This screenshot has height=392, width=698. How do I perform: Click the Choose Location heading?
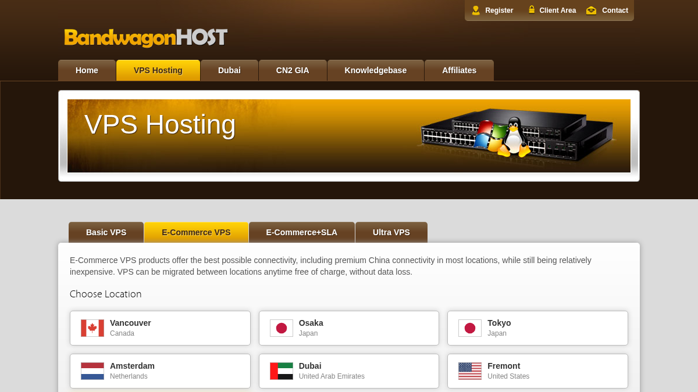pyautogui.click(x=105, y=294)
